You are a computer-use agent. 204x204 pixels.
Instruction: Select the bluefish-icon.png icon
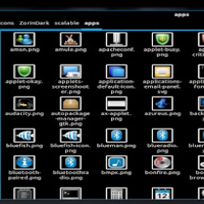tap(70, 135)
